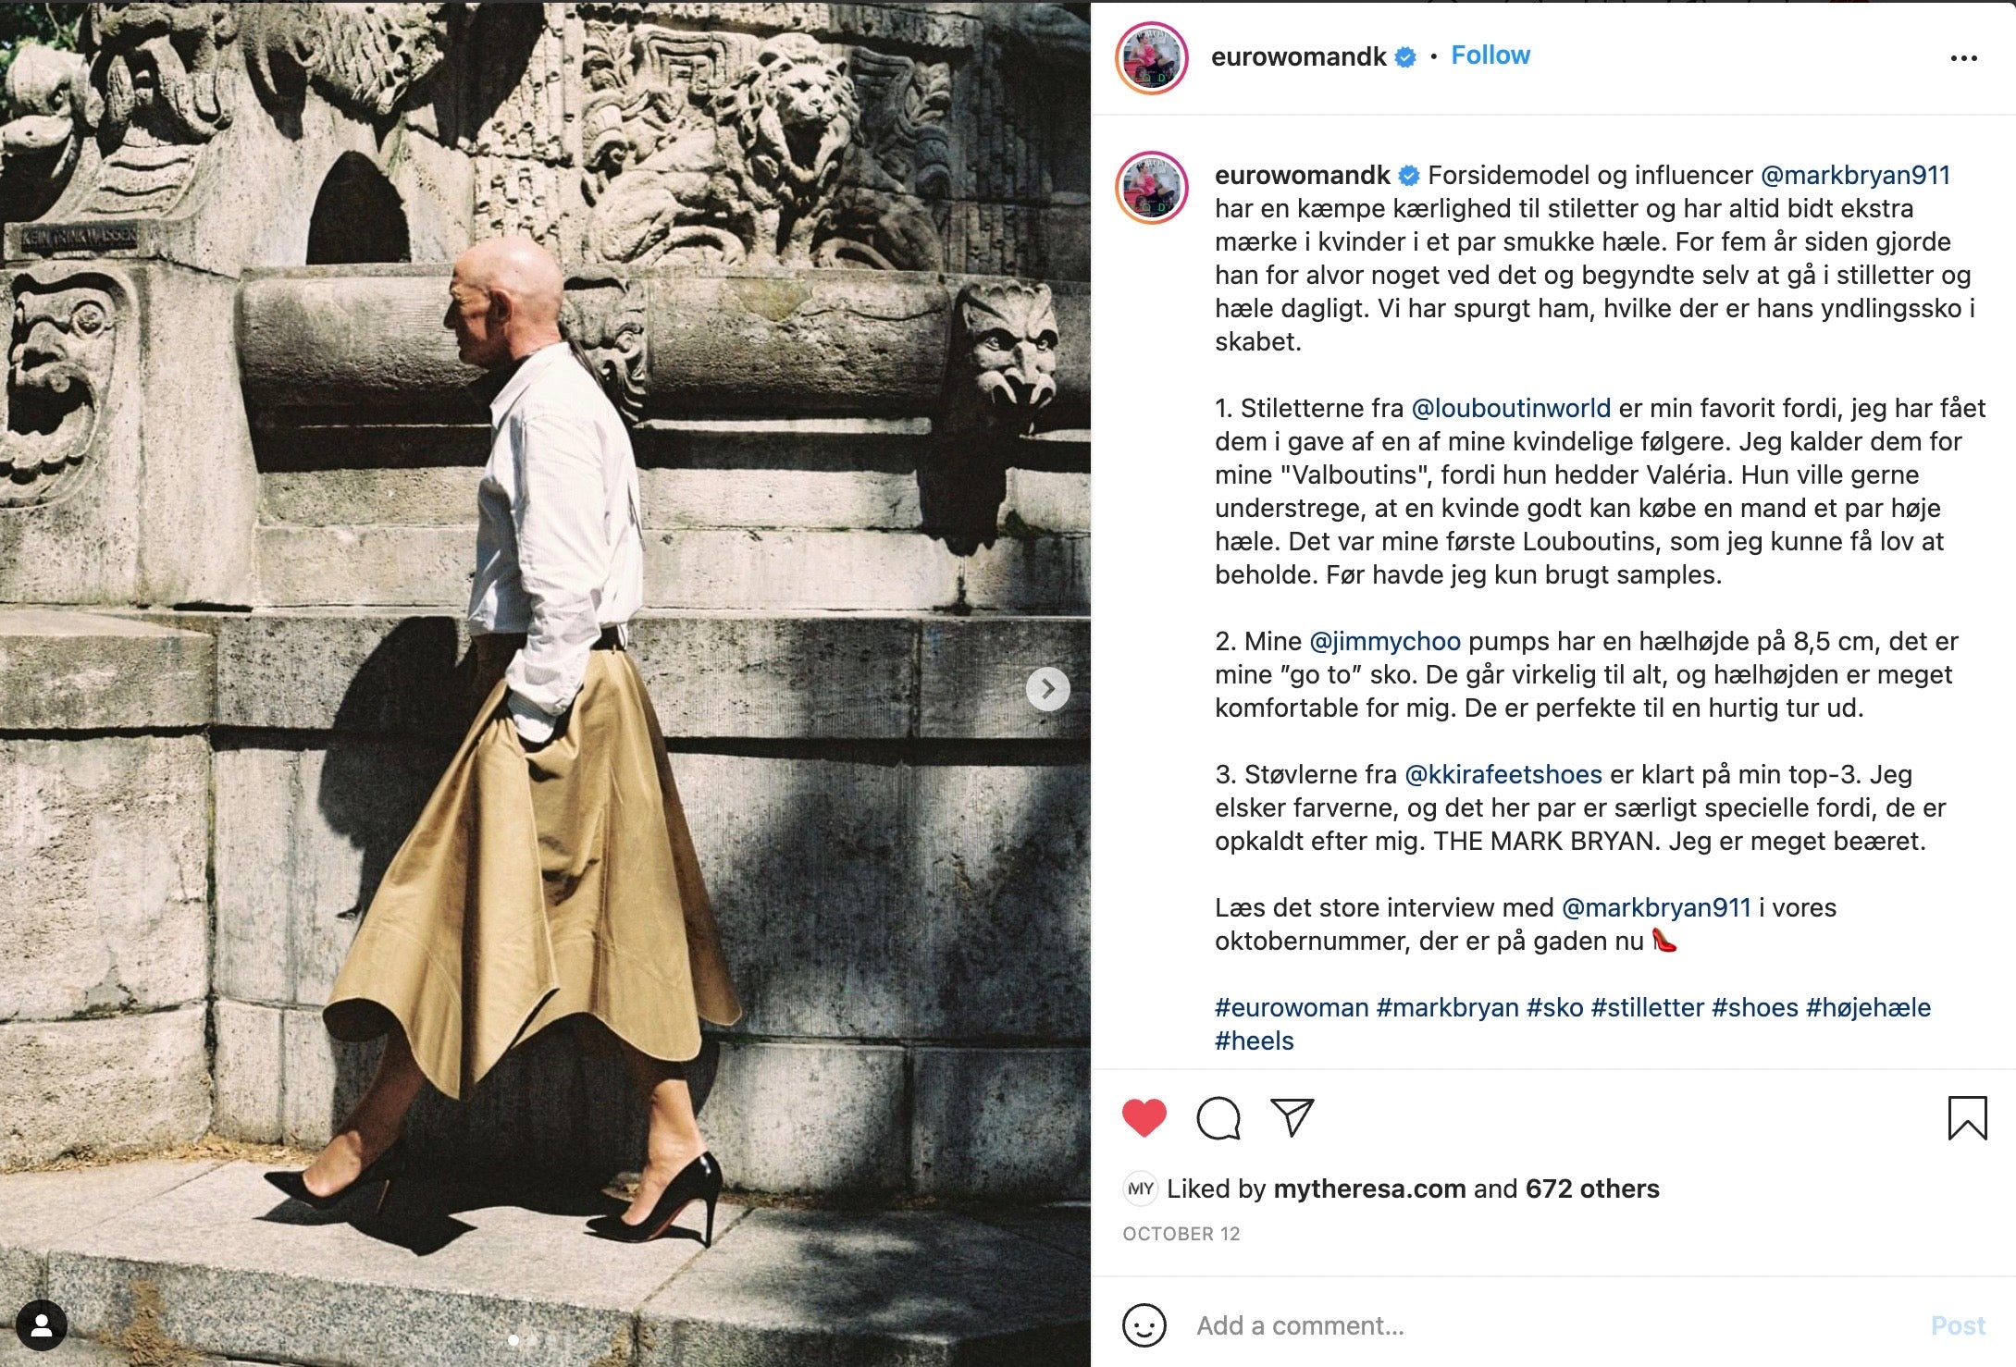
Task: Open @louboutinworld mention link
Action: click(1510, 408)
